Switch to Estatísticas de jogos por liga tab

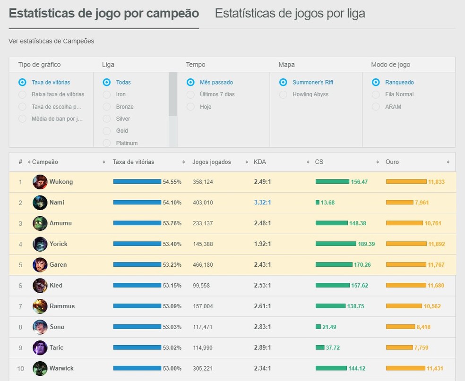[x=290, y=13]
